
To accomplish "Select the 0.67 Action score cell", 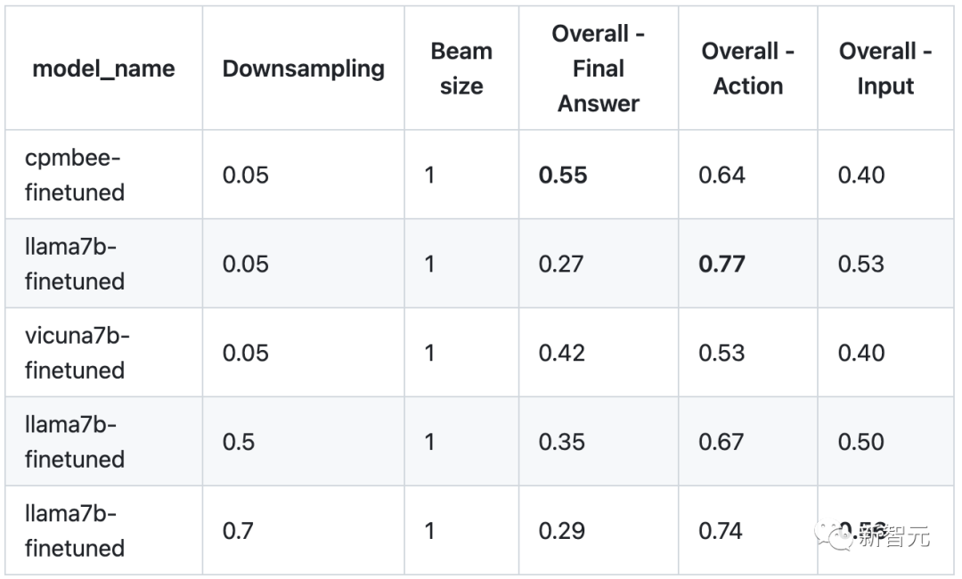I will 721,442.
